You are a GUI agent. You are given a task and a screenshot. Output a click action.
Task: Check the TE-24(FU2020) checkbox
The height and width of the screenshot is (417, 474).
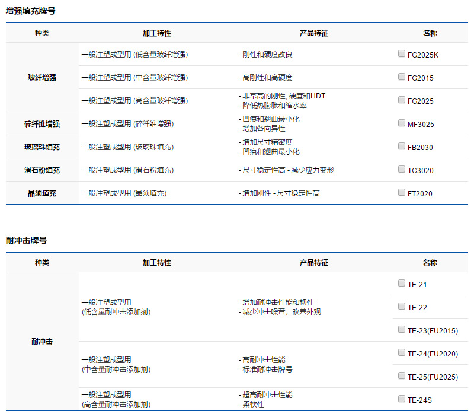click(402, 352)
